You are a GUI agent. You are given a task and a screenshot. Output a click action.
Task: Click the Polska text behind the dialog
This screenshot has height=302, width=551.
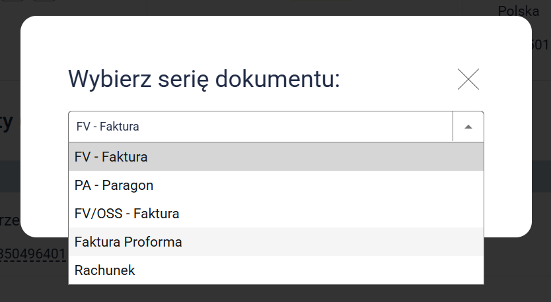pyautogui.click(x=518, y=10)
